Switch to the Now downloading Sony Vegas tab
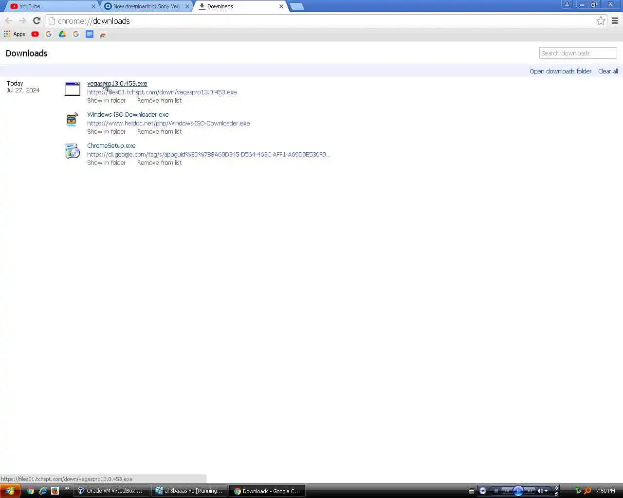The height and width of the screenshot is (498, 623). (146, 6)
